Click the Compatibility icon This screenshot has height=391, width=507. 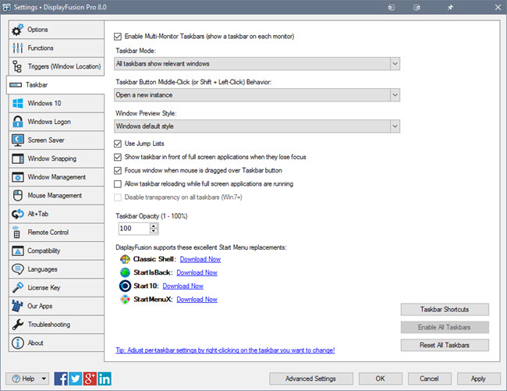point(17,251)
